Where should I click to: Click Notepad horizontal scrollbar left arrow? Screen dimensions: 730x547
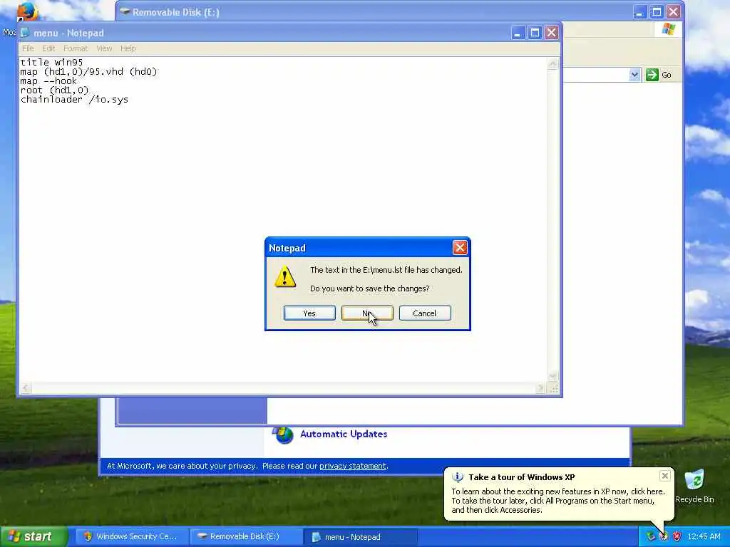tap(26, 388)
